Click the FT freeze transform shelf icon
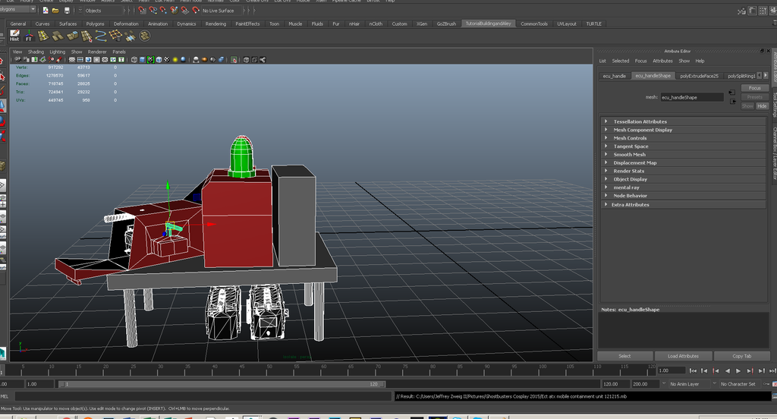Image resolution: width=777 pixels, height=419 pixels. click(x=29, y=36)
